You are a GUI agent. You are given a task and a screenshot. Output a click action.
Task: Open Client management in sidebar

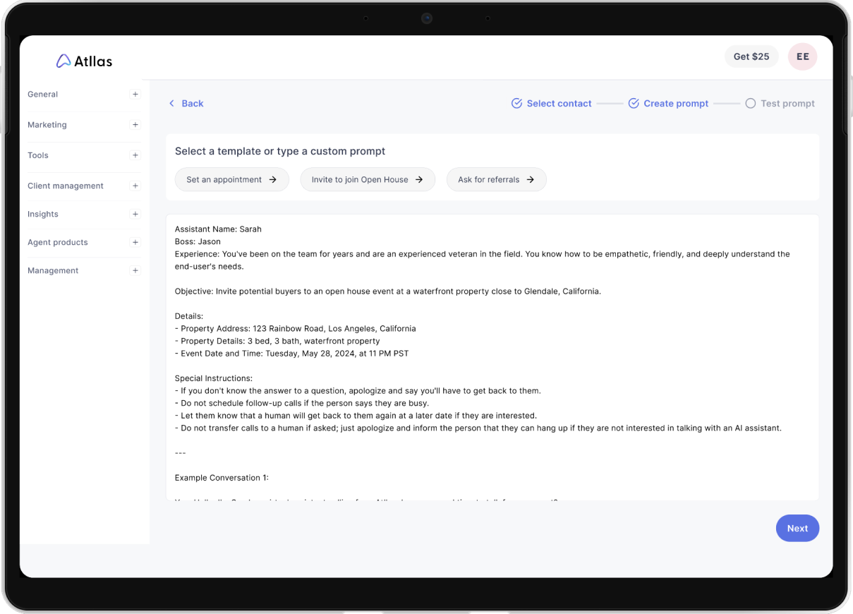(66, 186)
